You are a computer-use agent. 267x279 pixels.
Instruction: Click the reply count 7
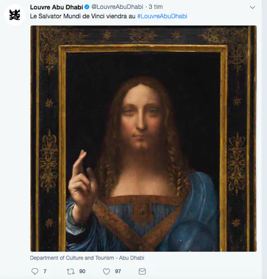point(45,271)
